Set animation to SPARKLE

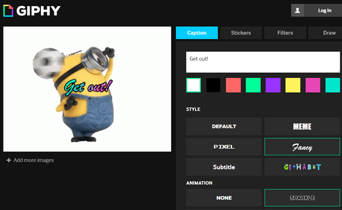pos(302,198)
